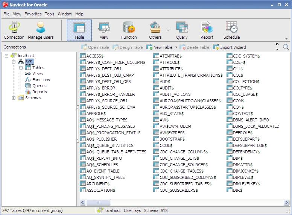Open the Schedule objects
The width and height of the screenshot is (292, 215).
click(x=232, y=30)
